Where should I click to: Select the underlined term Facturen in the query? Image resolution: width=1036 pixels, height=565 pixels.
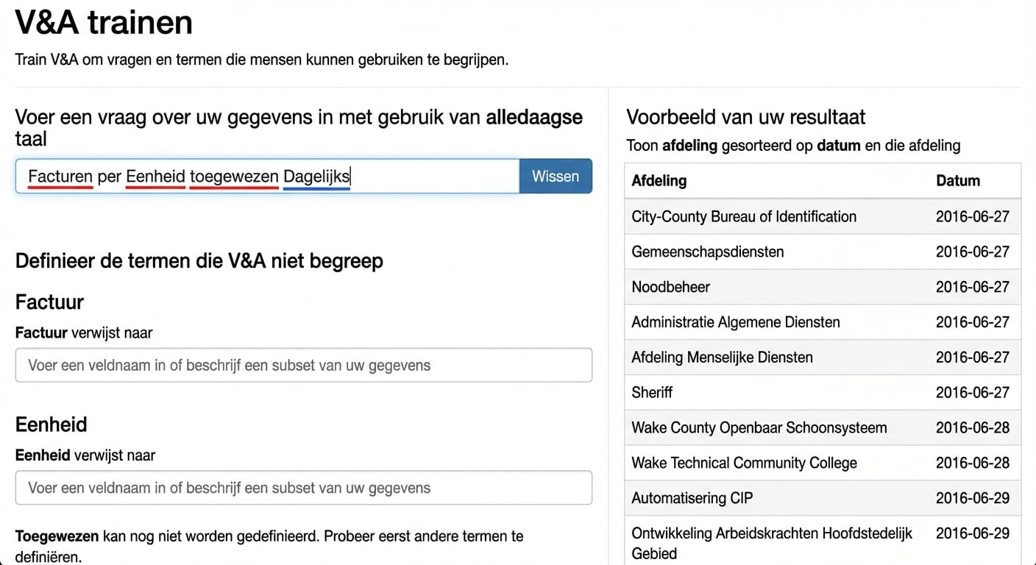point(59,176)
